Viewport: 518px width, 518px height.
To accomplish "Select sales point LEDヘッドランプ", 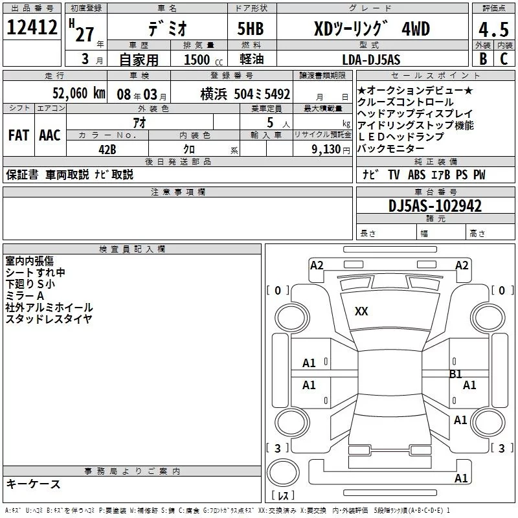I will tap(401, 137).
